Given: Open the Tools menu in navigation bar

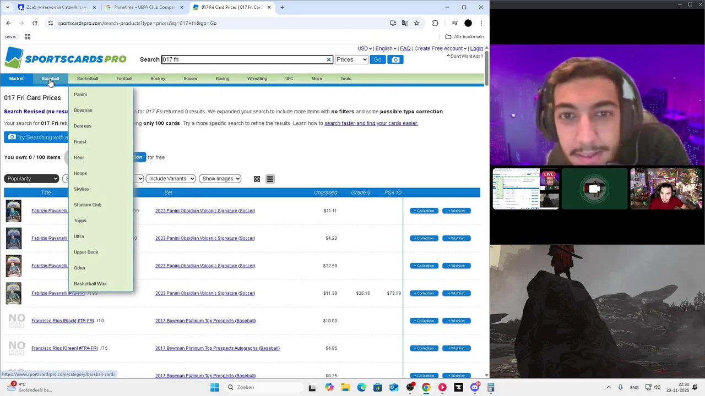Looking at the screenshot, I should point(346,79).
